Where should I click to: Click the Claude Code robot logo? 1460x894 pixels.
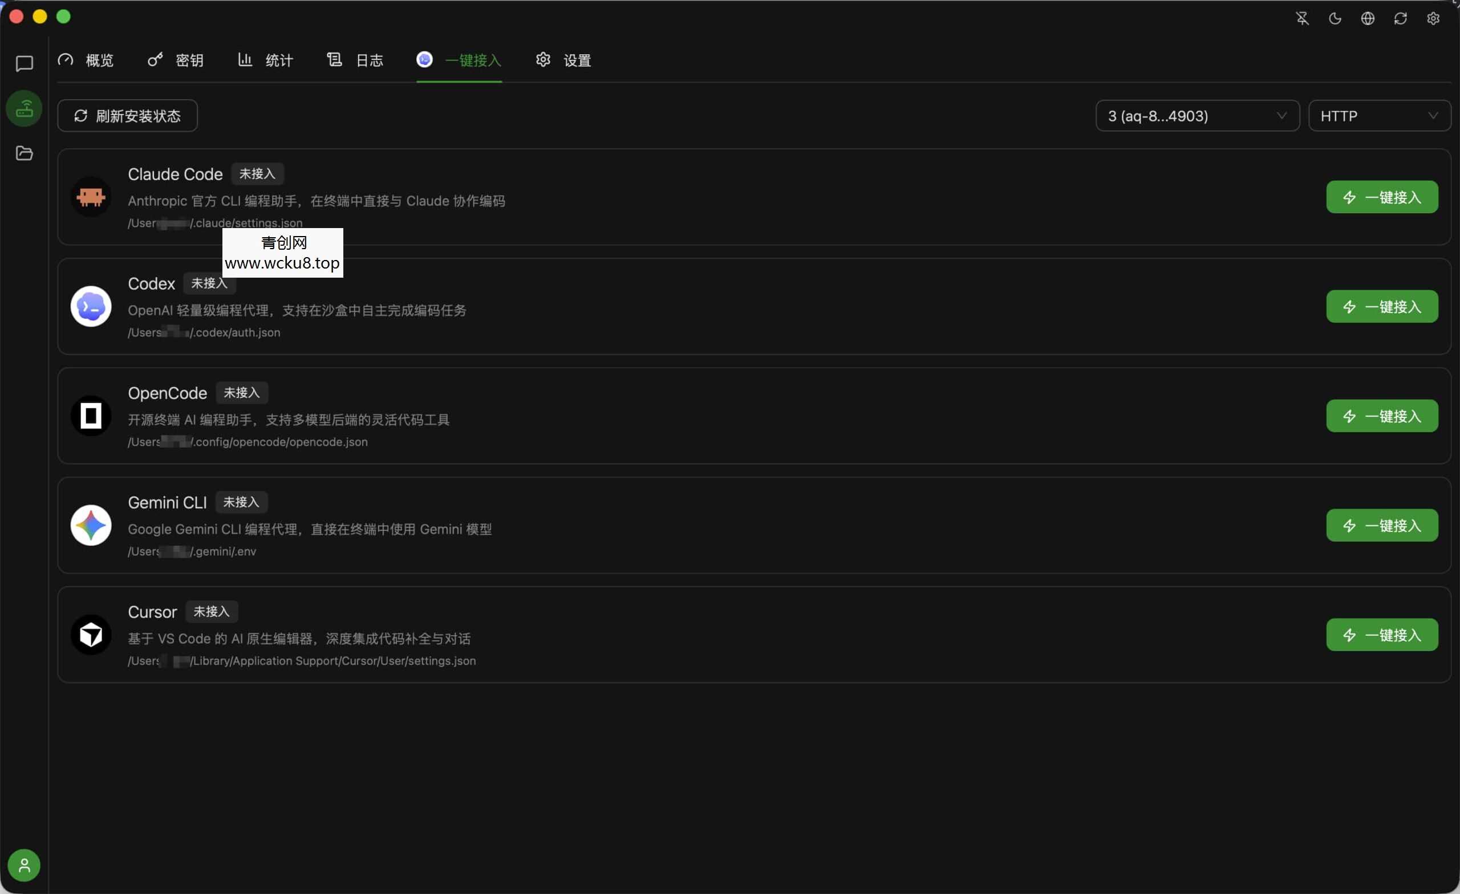(x=90, y=197)
